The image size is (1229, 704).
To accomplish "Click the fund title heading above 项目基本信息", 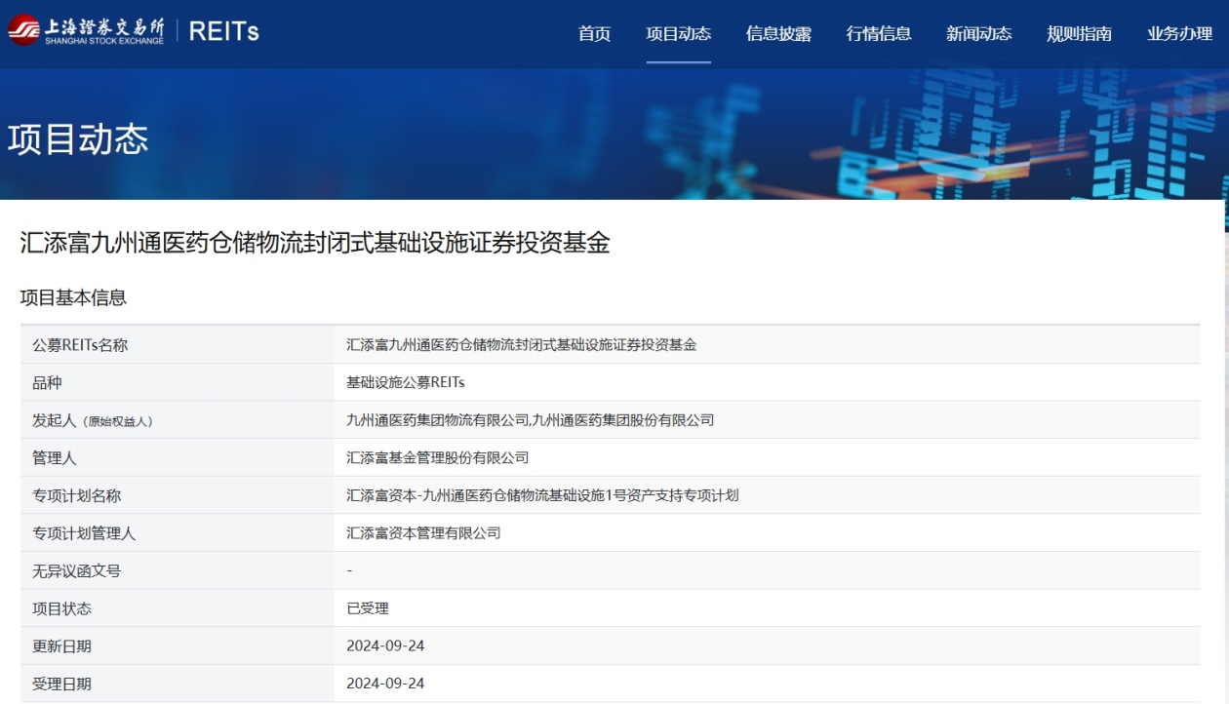I will [x=315, y=243].
